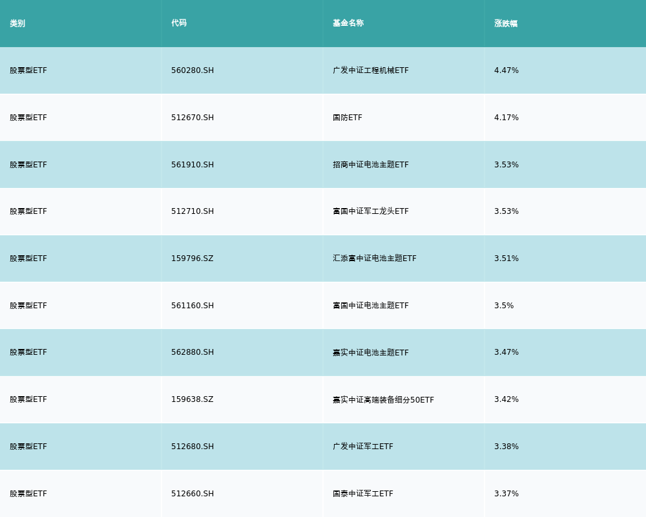Select 嘉实中证电池主题ETF fund name
This screenshot has height=517, width=646.
click(x=371, y=352)
